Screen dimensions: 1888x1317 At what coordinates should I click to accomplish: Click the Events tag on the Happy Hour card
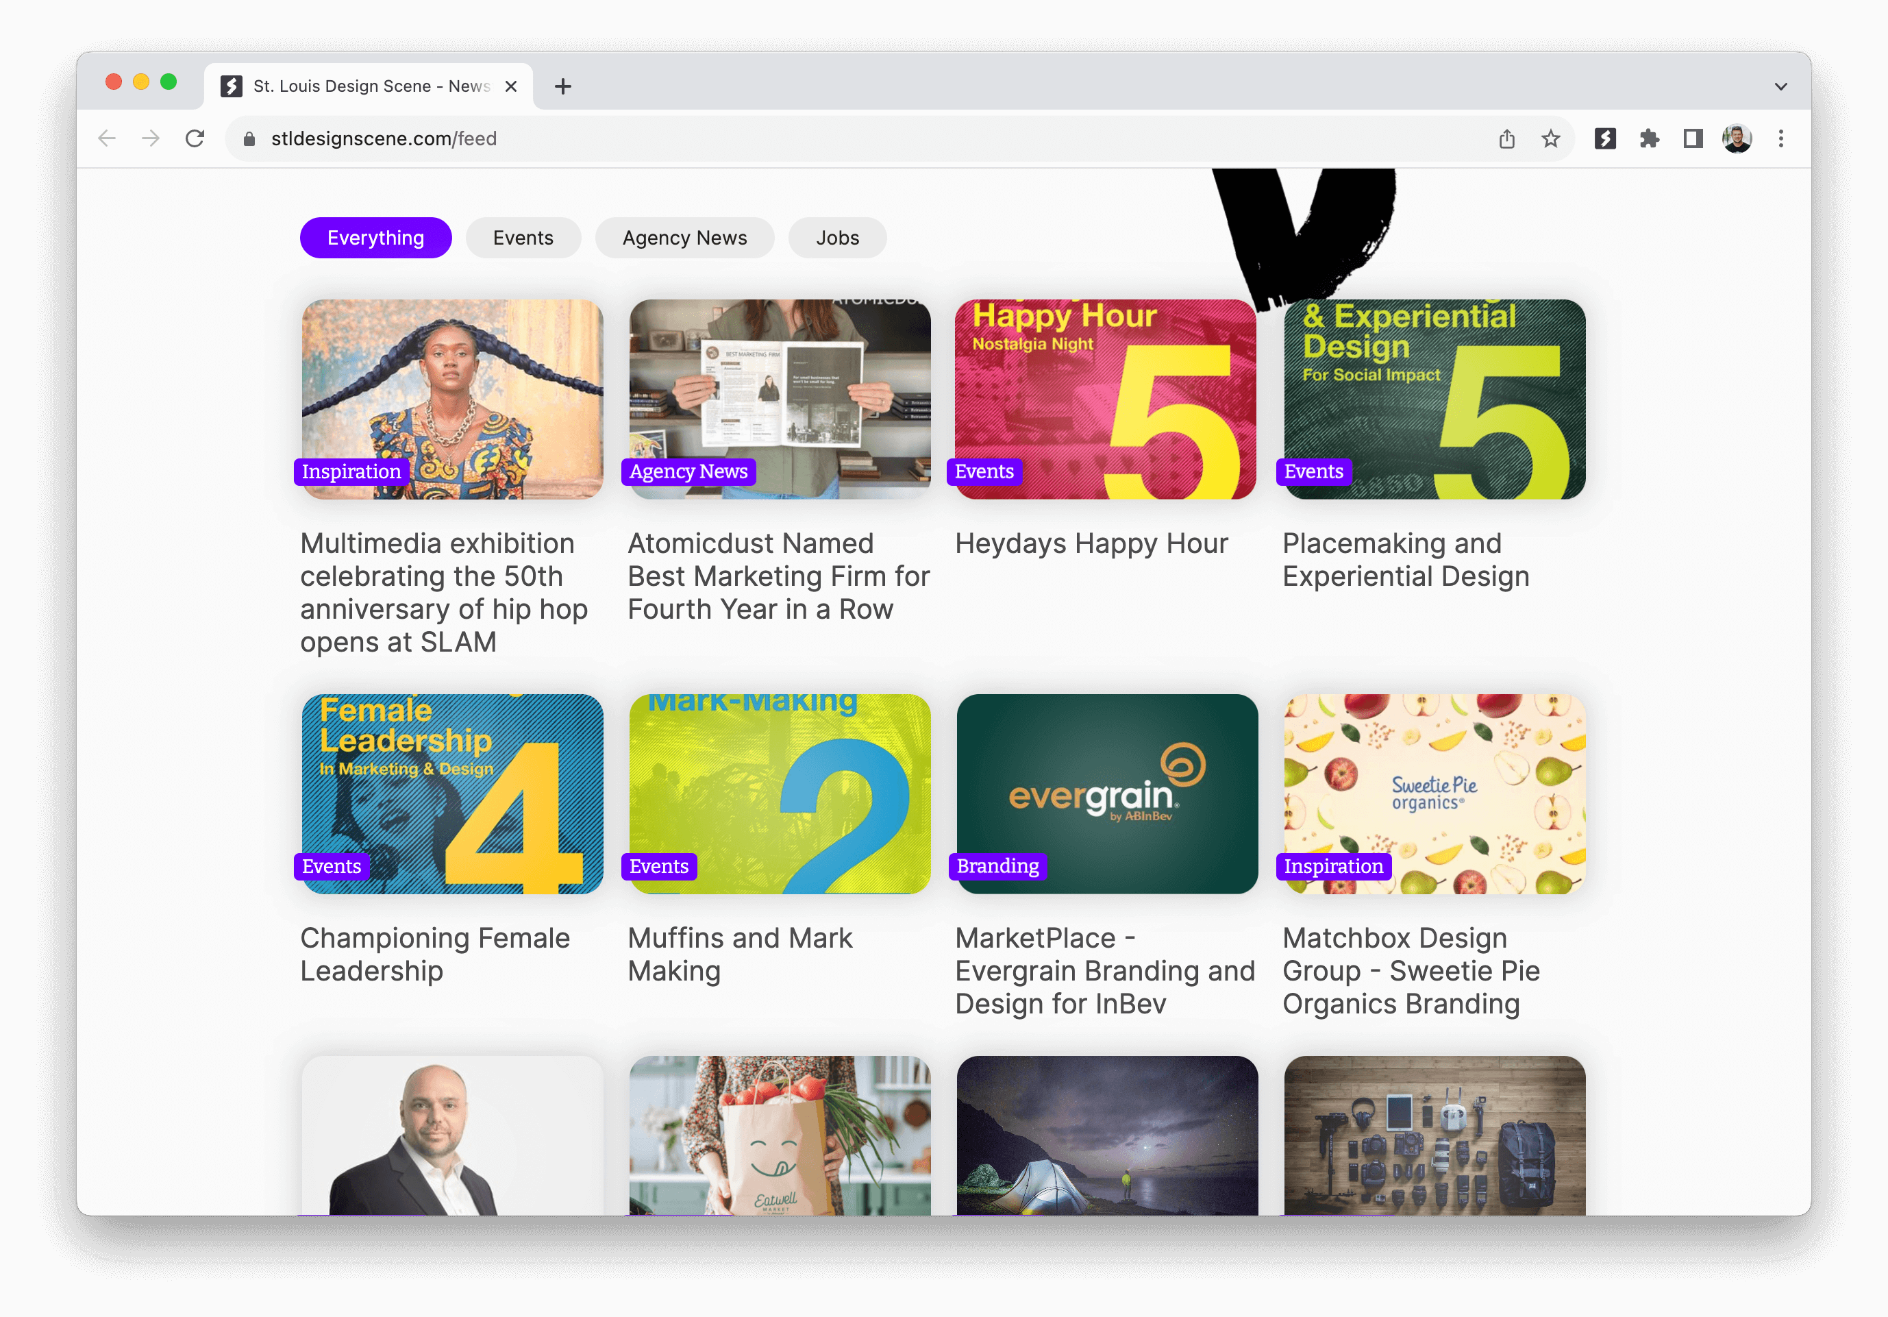pyautogui.click(x=984, y=471)
